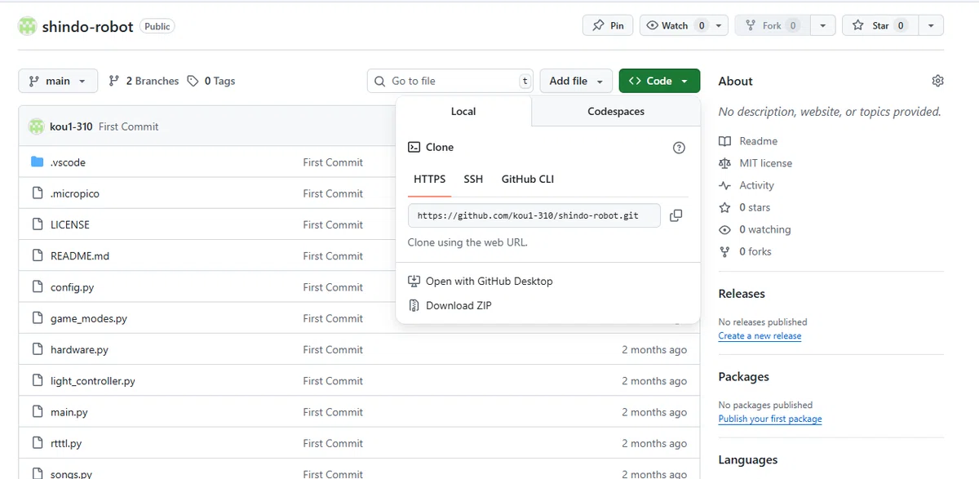This screenshot has width=979, height=479.
Task: Click the fork icon beside 0 forks
Action: pyautogui.click(x=724, y=251)
